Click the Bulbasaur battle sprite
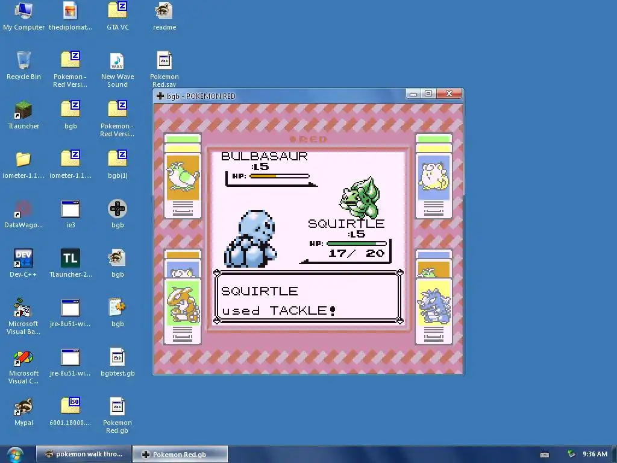 point(360,198)
